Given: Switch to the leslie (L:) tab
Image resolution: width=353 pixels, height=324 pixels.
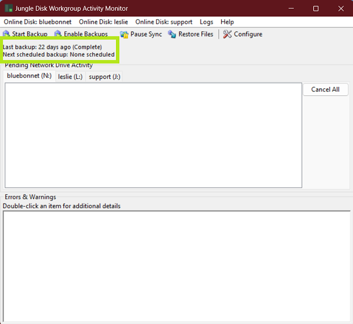Looking at the screenshot, I should [x=70, y=77].
